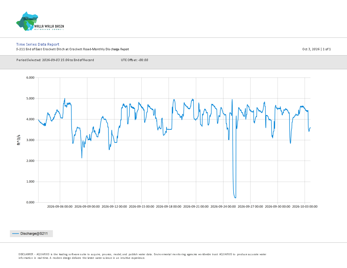Viewport: 347px width, 268px height.
Task: Click the Walla Walla Basin logo
Action: [40, 21]
